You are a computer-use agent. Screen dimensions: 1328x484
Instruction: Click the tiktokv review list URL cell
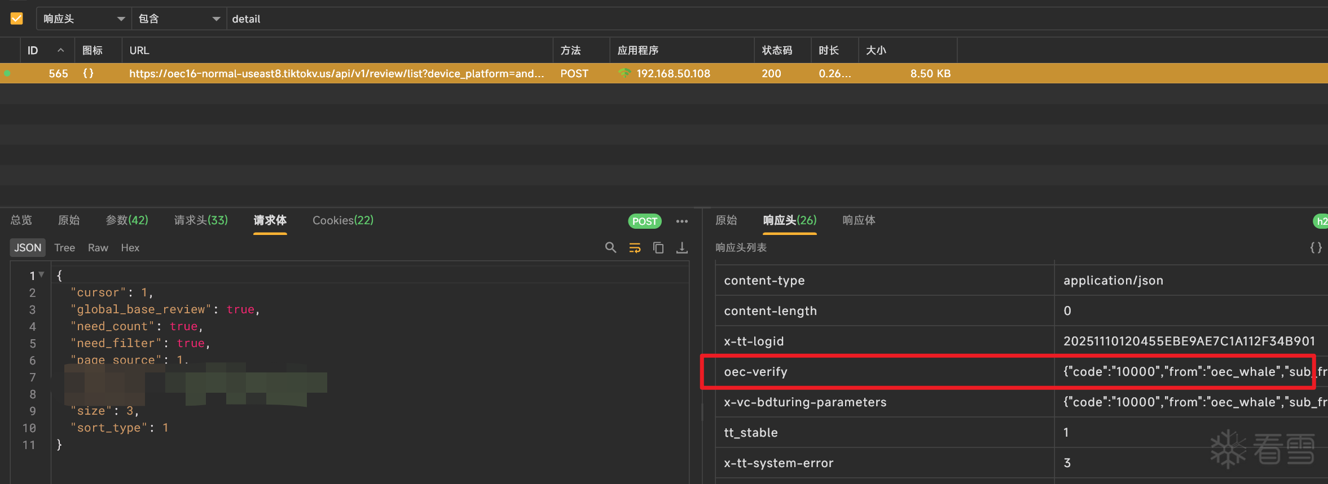tap(337, 73)
